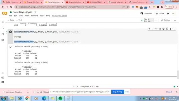
Task: Copy link to cell icon
Action: pos(156,29)
